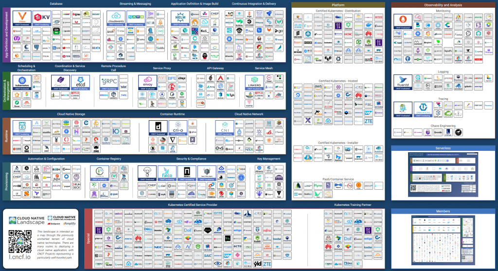Open the NSX network logo

coord(249,148)
